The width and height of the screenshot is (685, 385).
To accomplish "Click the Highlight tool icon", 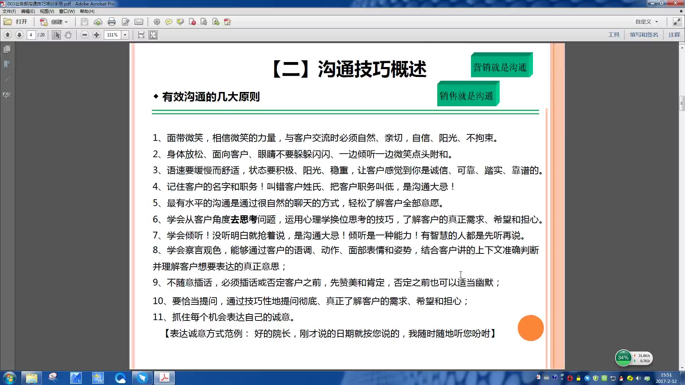I will [180, 22].
